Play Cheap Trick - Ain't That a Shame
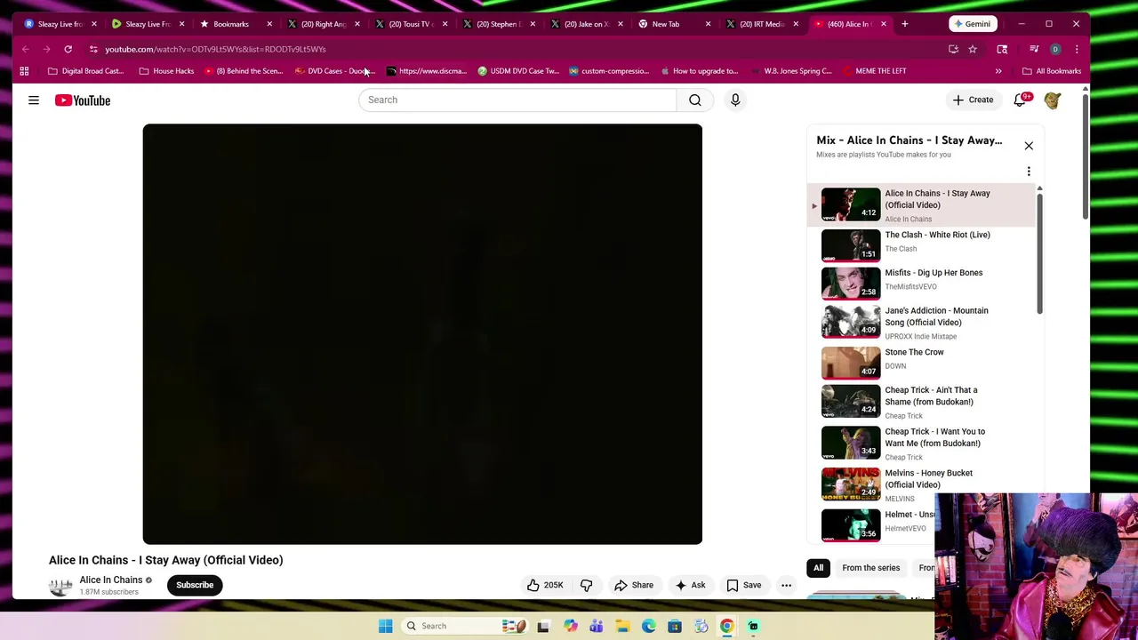This screenshot has width=1138, height=640. [x=923, y=402]
